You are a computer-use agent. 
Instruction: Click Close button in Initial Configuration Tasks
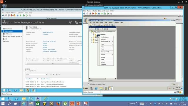coord(174,84)
